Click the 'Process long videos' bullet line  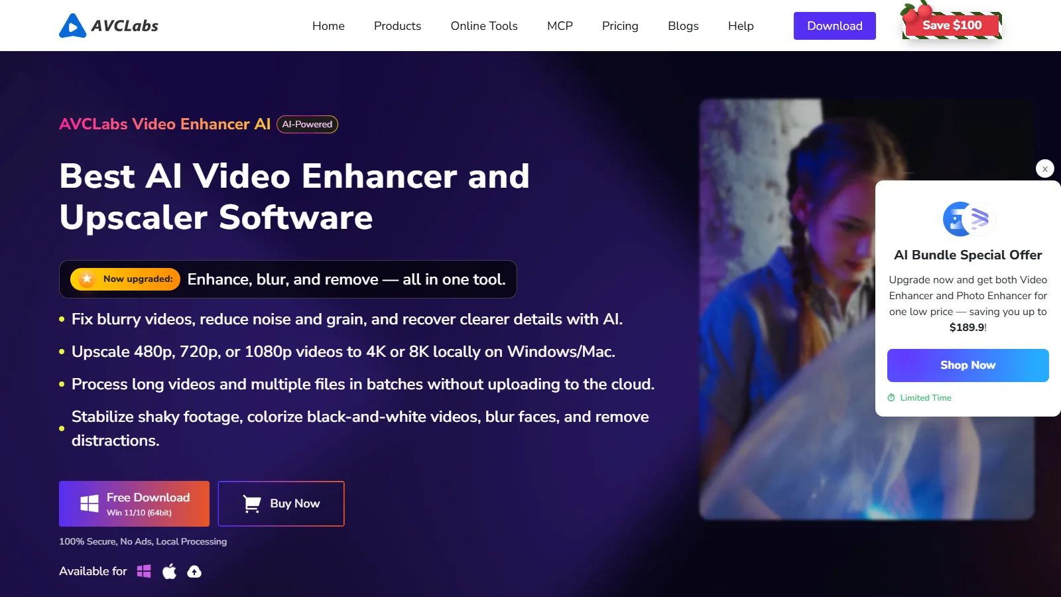(363, 384)
